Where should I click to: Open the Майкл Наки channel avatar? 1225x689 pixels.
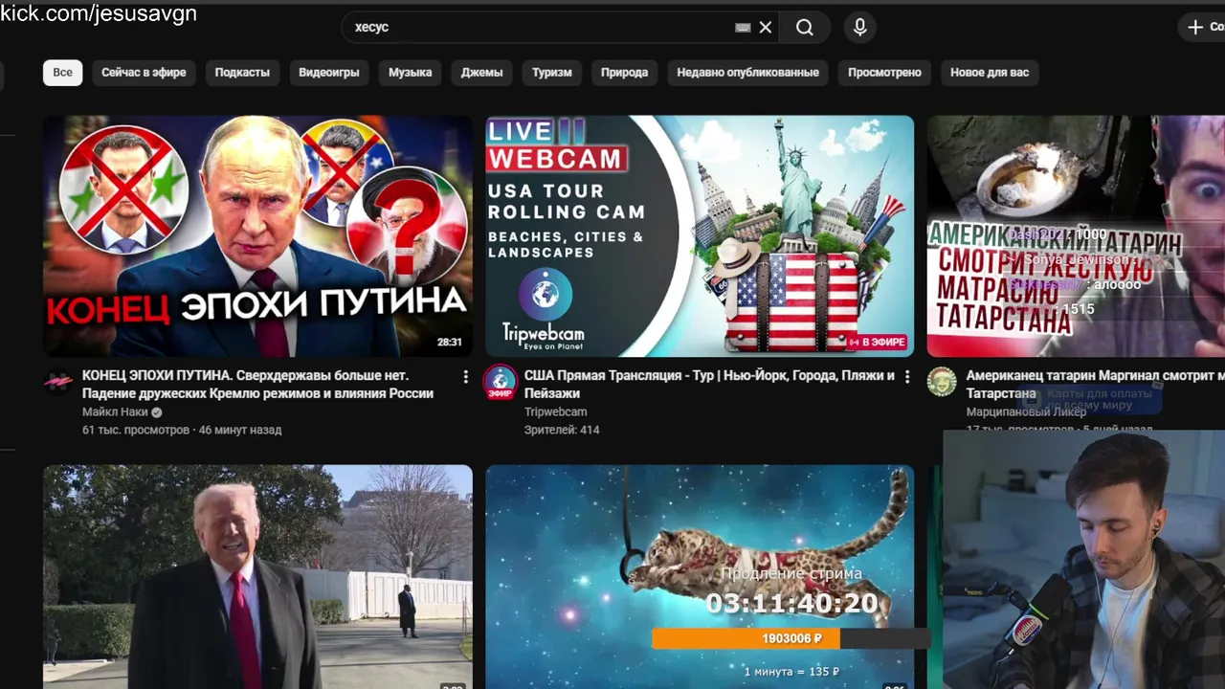pyautogui.click(x=58, y=382)
